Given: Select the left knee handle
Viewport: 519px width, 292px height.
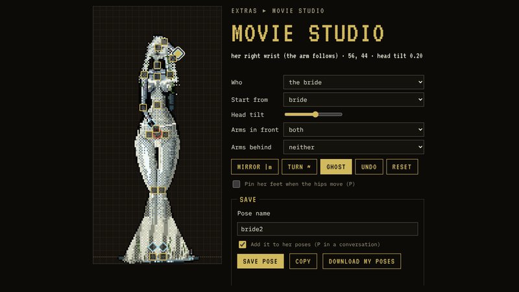Looking at the screenshot, I should point(154,190).
